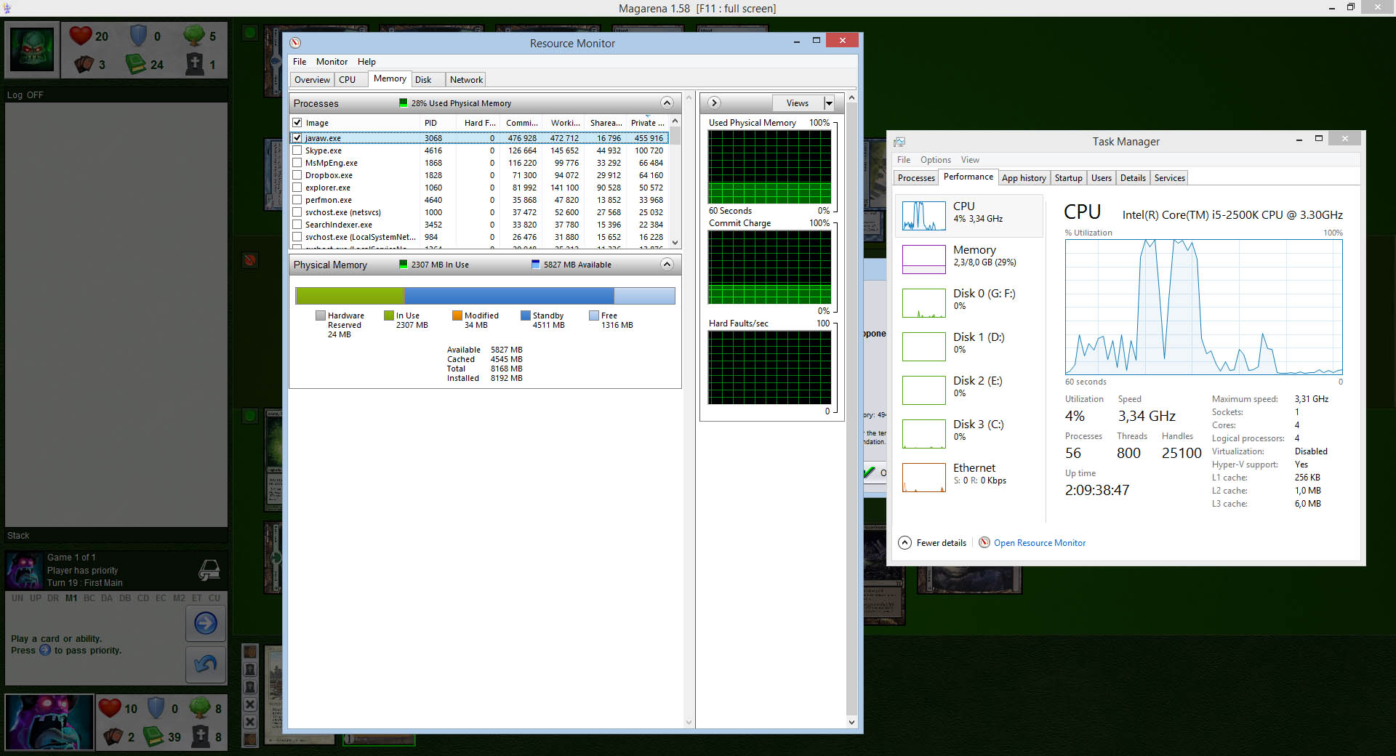
Task: Click the undo arrow button in Magarena
Action: coord(206,664)
